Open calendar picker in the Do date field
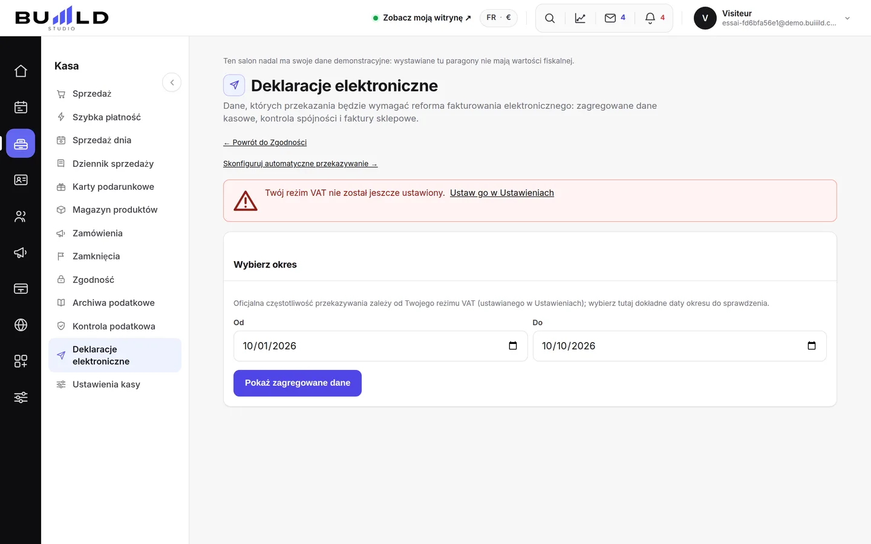Image resolution: width=871 pixels, height=544 pixels. coord(812,346)
